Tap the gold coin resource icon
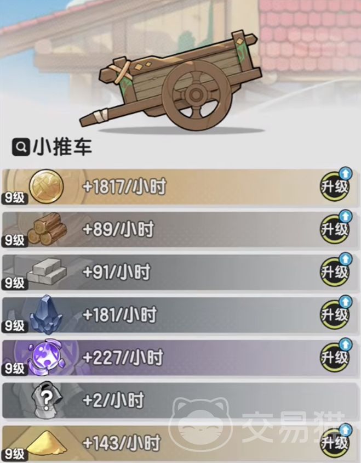The height and width of the screenshot is (463, 361). [x=47, y=187]
